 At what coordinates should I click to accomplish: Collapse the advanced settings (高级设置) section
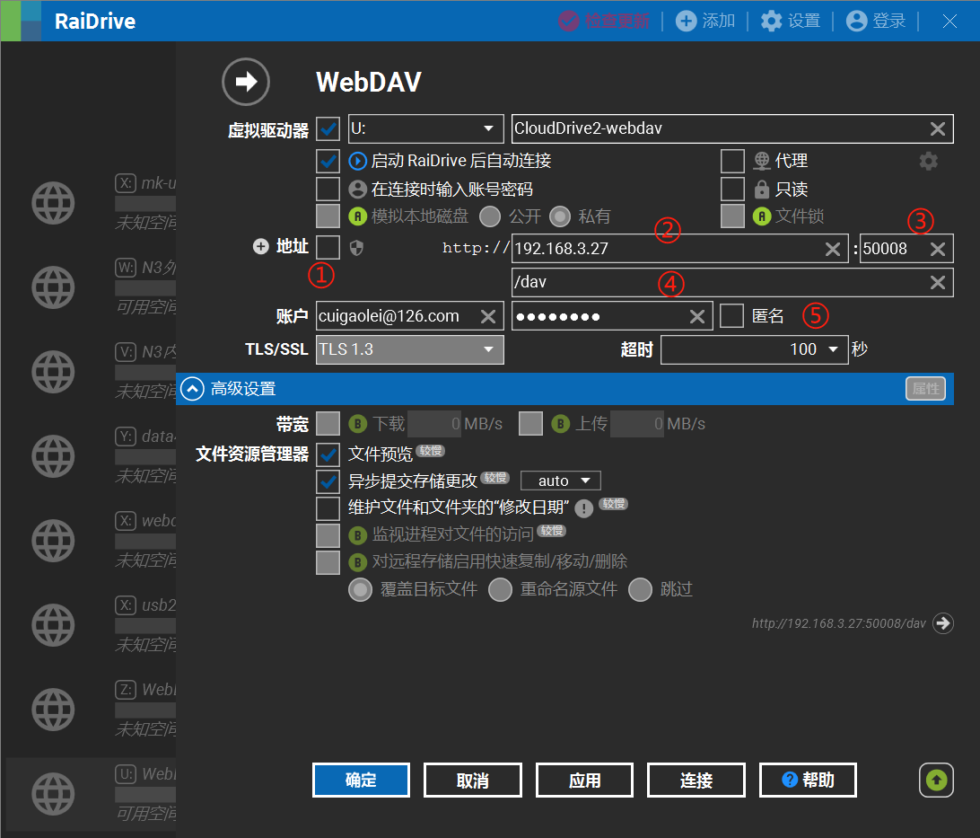coord(192,389)
